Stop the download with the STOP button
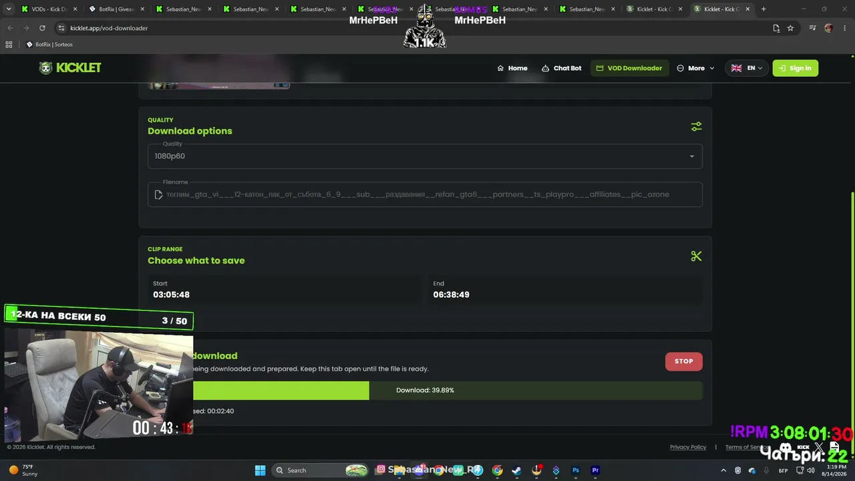855x481 pixels. coord(683,361)
